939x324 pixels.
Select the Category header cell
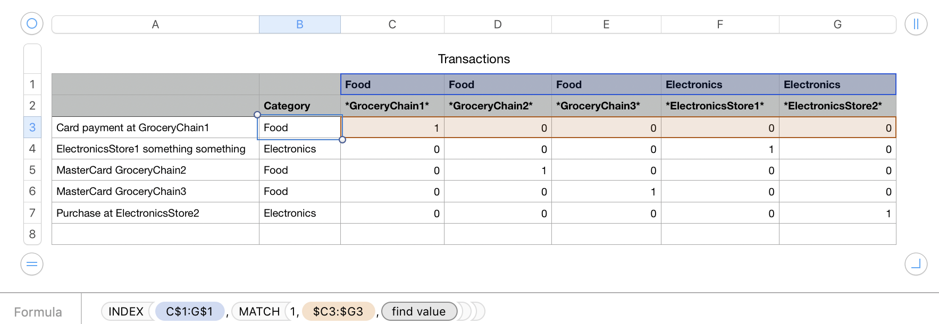pyautogui.click(x=300, y=106)
